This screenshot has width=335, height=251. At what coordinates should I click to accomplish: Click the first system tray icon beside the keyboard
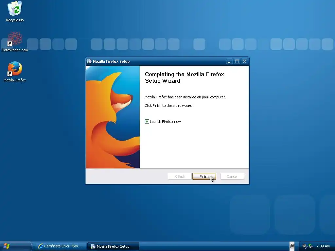click(x=305, y=246)
